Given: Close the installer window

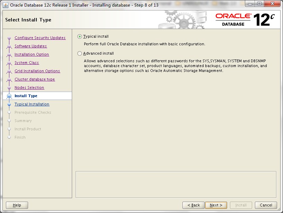Looking at the screenshot, I should pos(273,3).
